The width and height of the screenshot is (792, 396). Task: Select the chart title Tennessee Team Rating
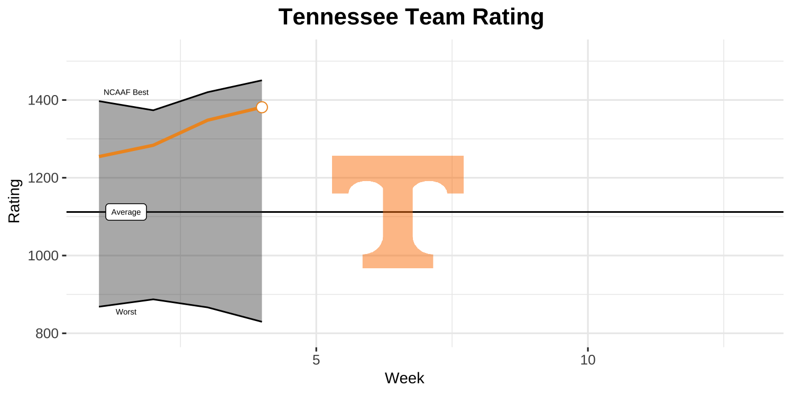(411, 17)
